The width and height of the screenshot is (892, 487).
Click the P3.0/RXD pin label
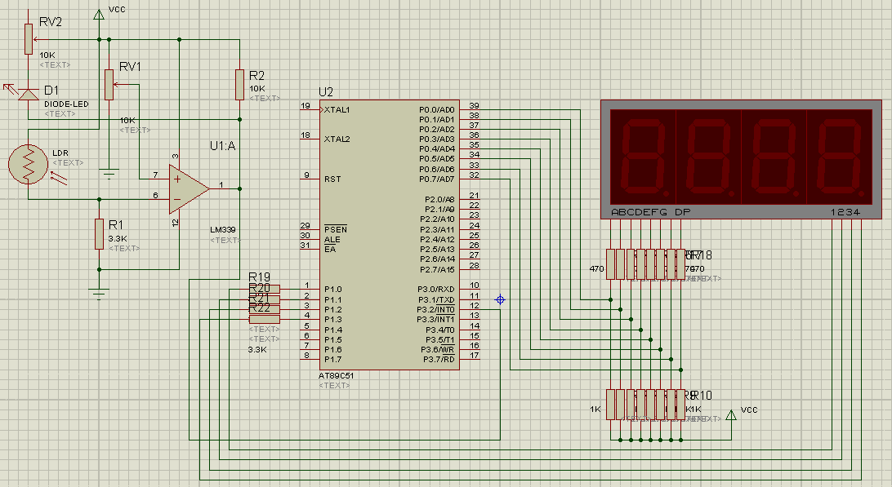coord(435,290)
